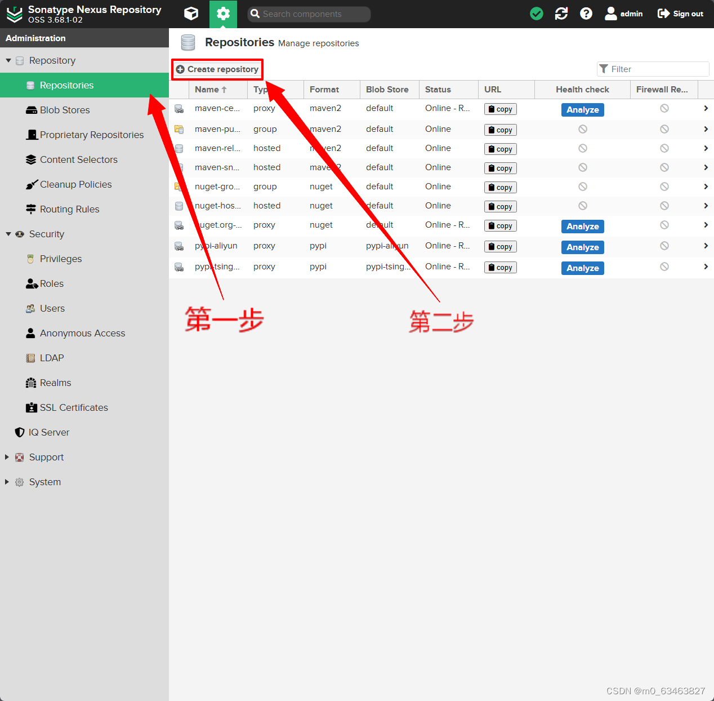Open Cleanup Policies via its broom icon

pyautogui.click(x=32, y=184)
